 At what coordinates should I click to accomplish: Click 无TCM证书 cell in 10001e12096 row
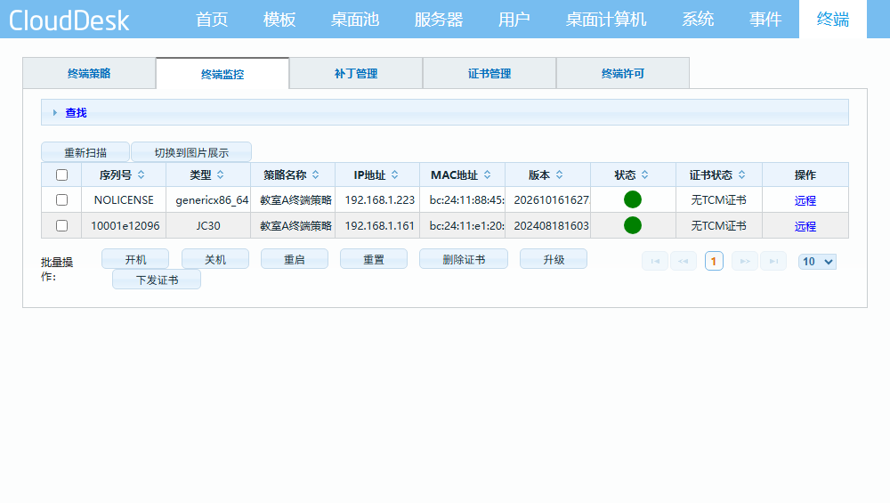[x=718, y=225]
